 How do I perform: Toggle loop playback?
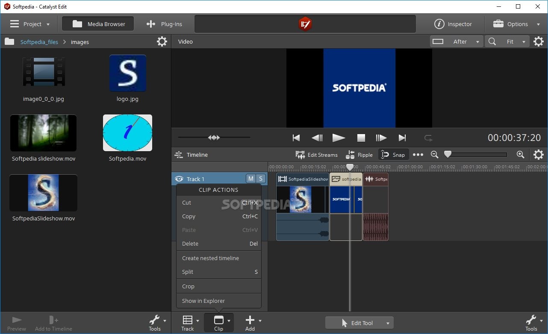tap(428, 138)
